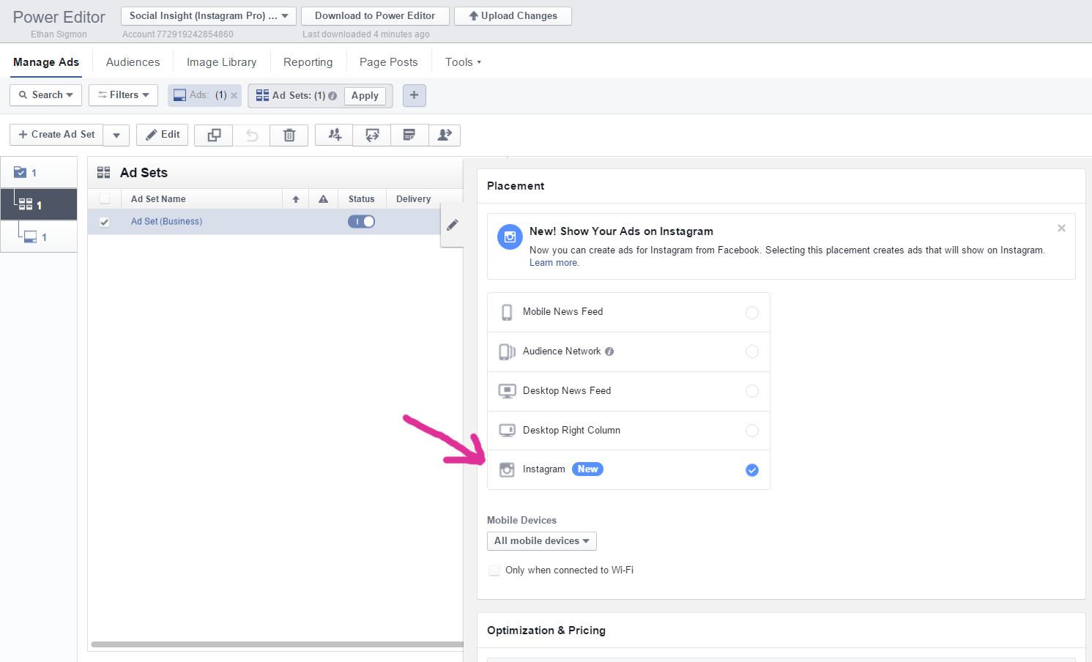The width and height of the screenshot is (1092, 662).
Task: Click the person with arrow toolbar icon
Action: tap(445, 135)
